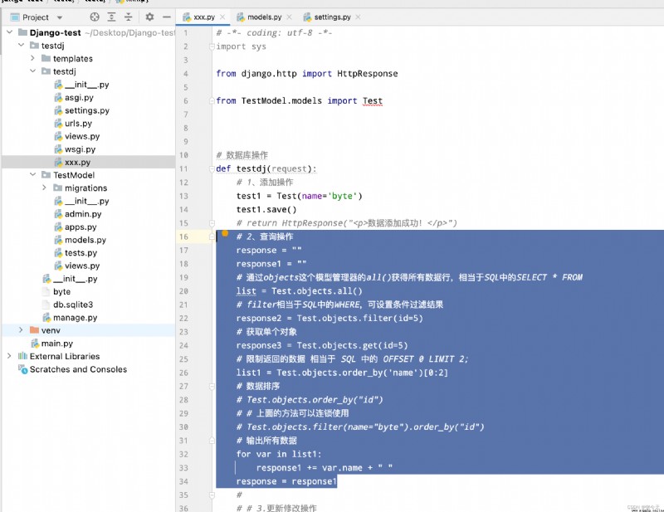Expand the venv folder
This screenshot has width=664, height=512.
(21, 330)
